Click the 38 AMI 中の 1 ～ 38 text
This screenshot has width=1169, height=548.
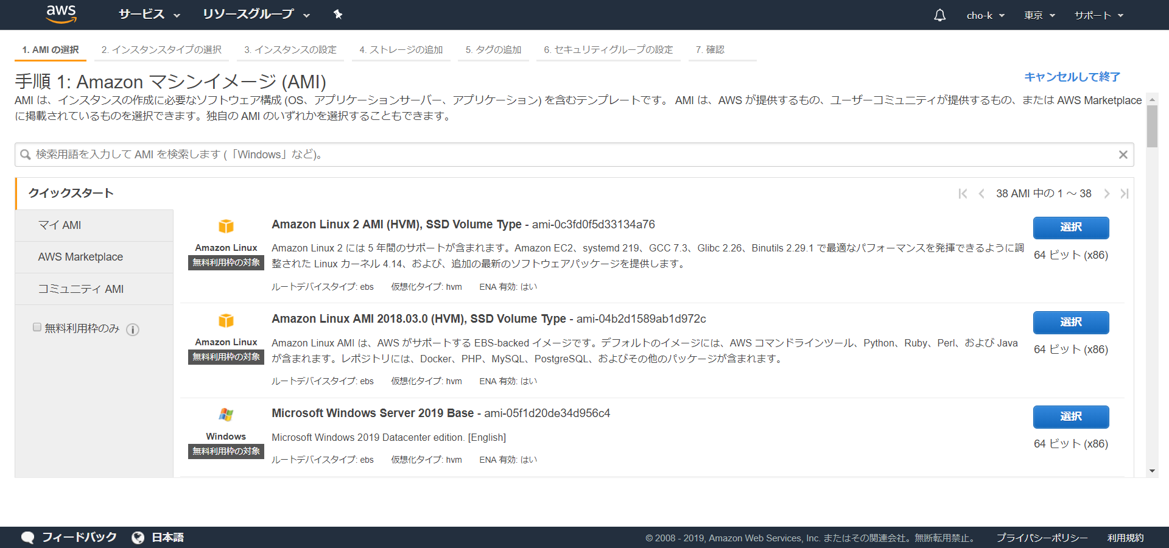click(1044, 194)
